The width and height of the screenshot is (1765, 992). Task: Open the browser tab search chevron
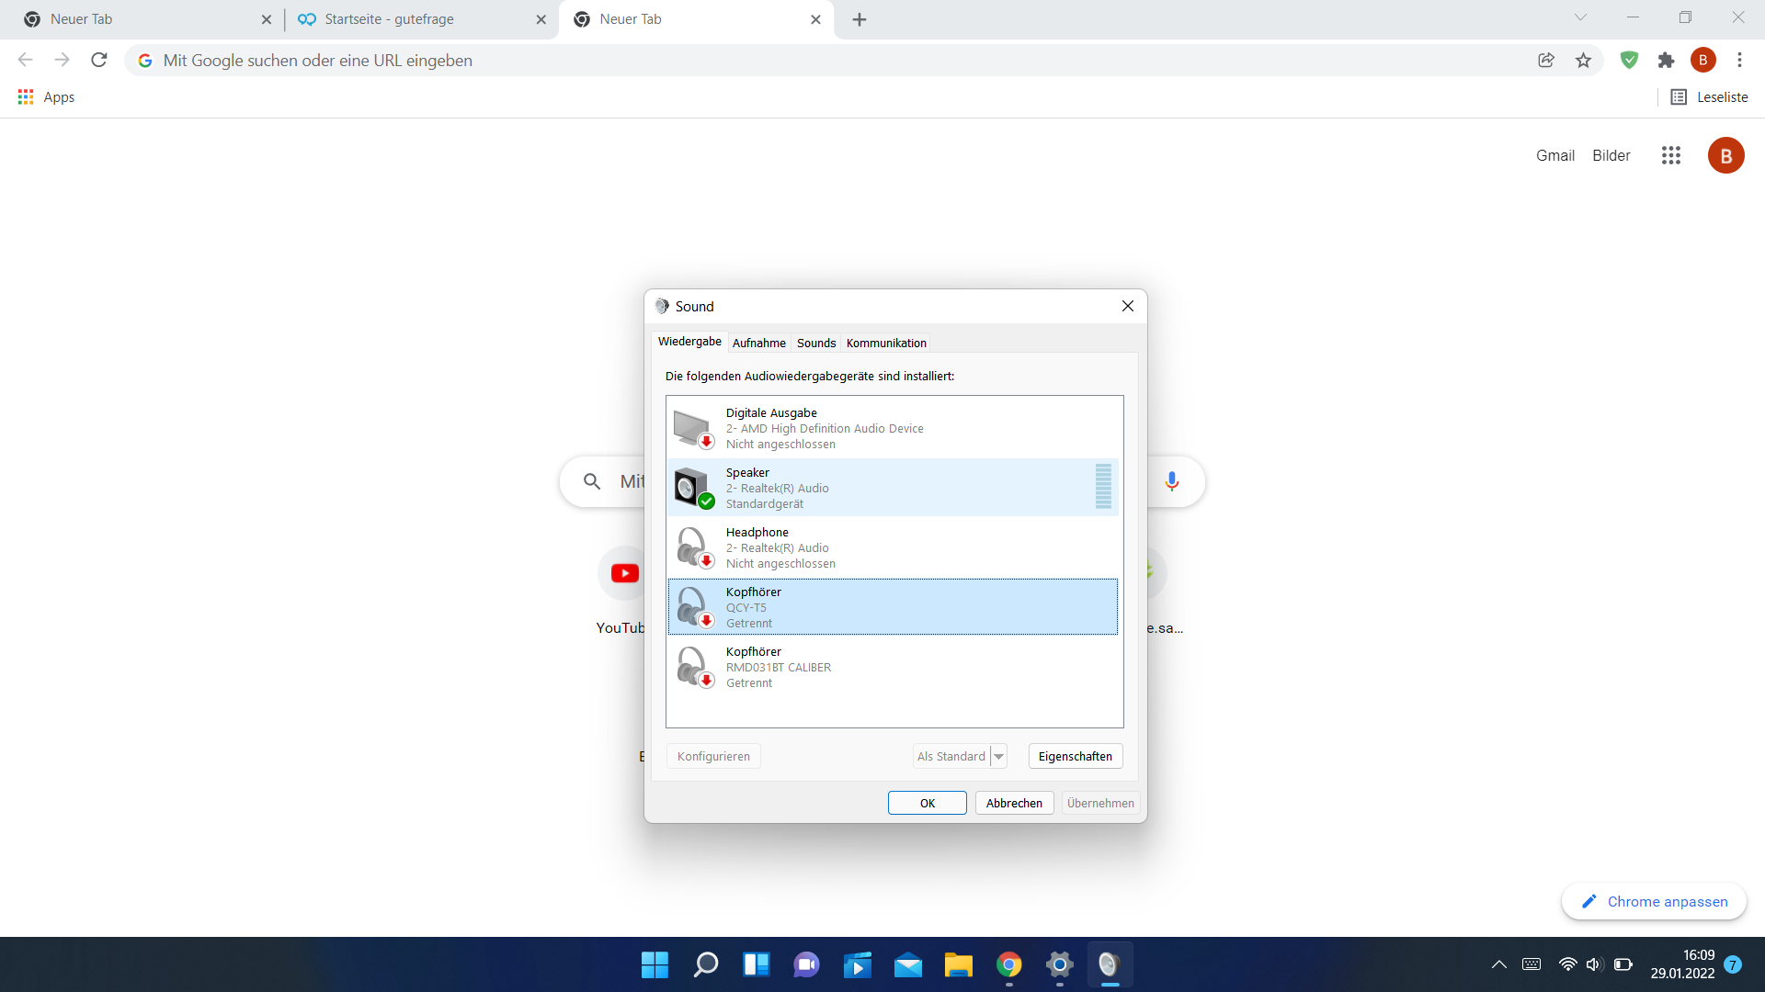1581,17
